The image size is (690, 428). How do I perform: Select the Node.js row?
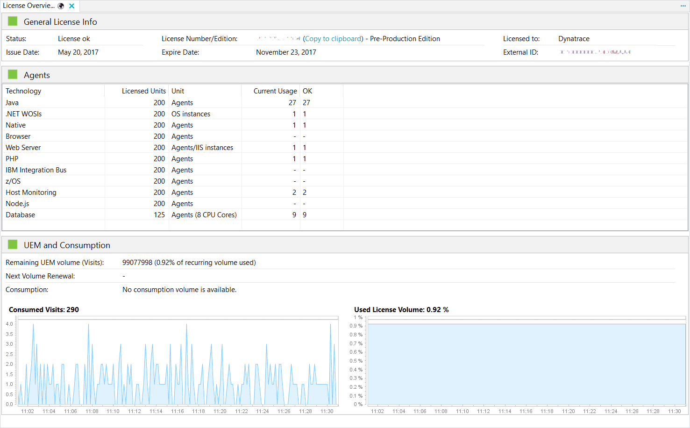345,204
